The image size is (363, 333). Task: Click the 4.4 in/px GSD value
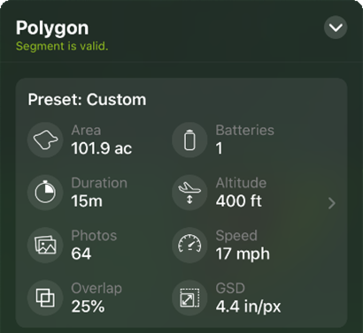248,307
